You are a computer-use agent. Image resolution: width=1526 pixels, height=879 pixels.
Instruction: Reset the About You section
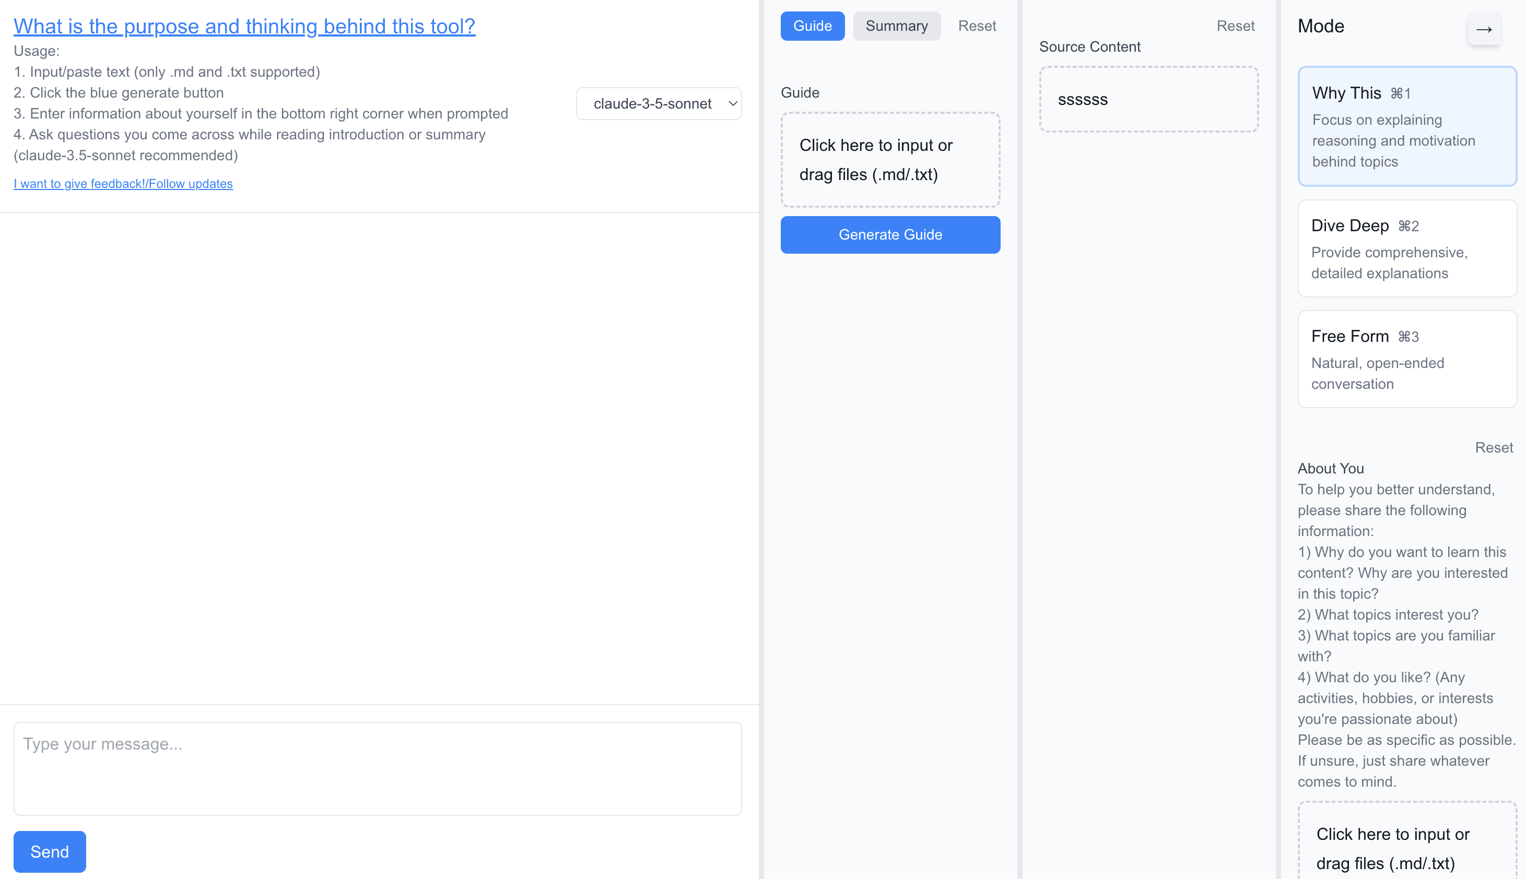(x=1494, y=447)
